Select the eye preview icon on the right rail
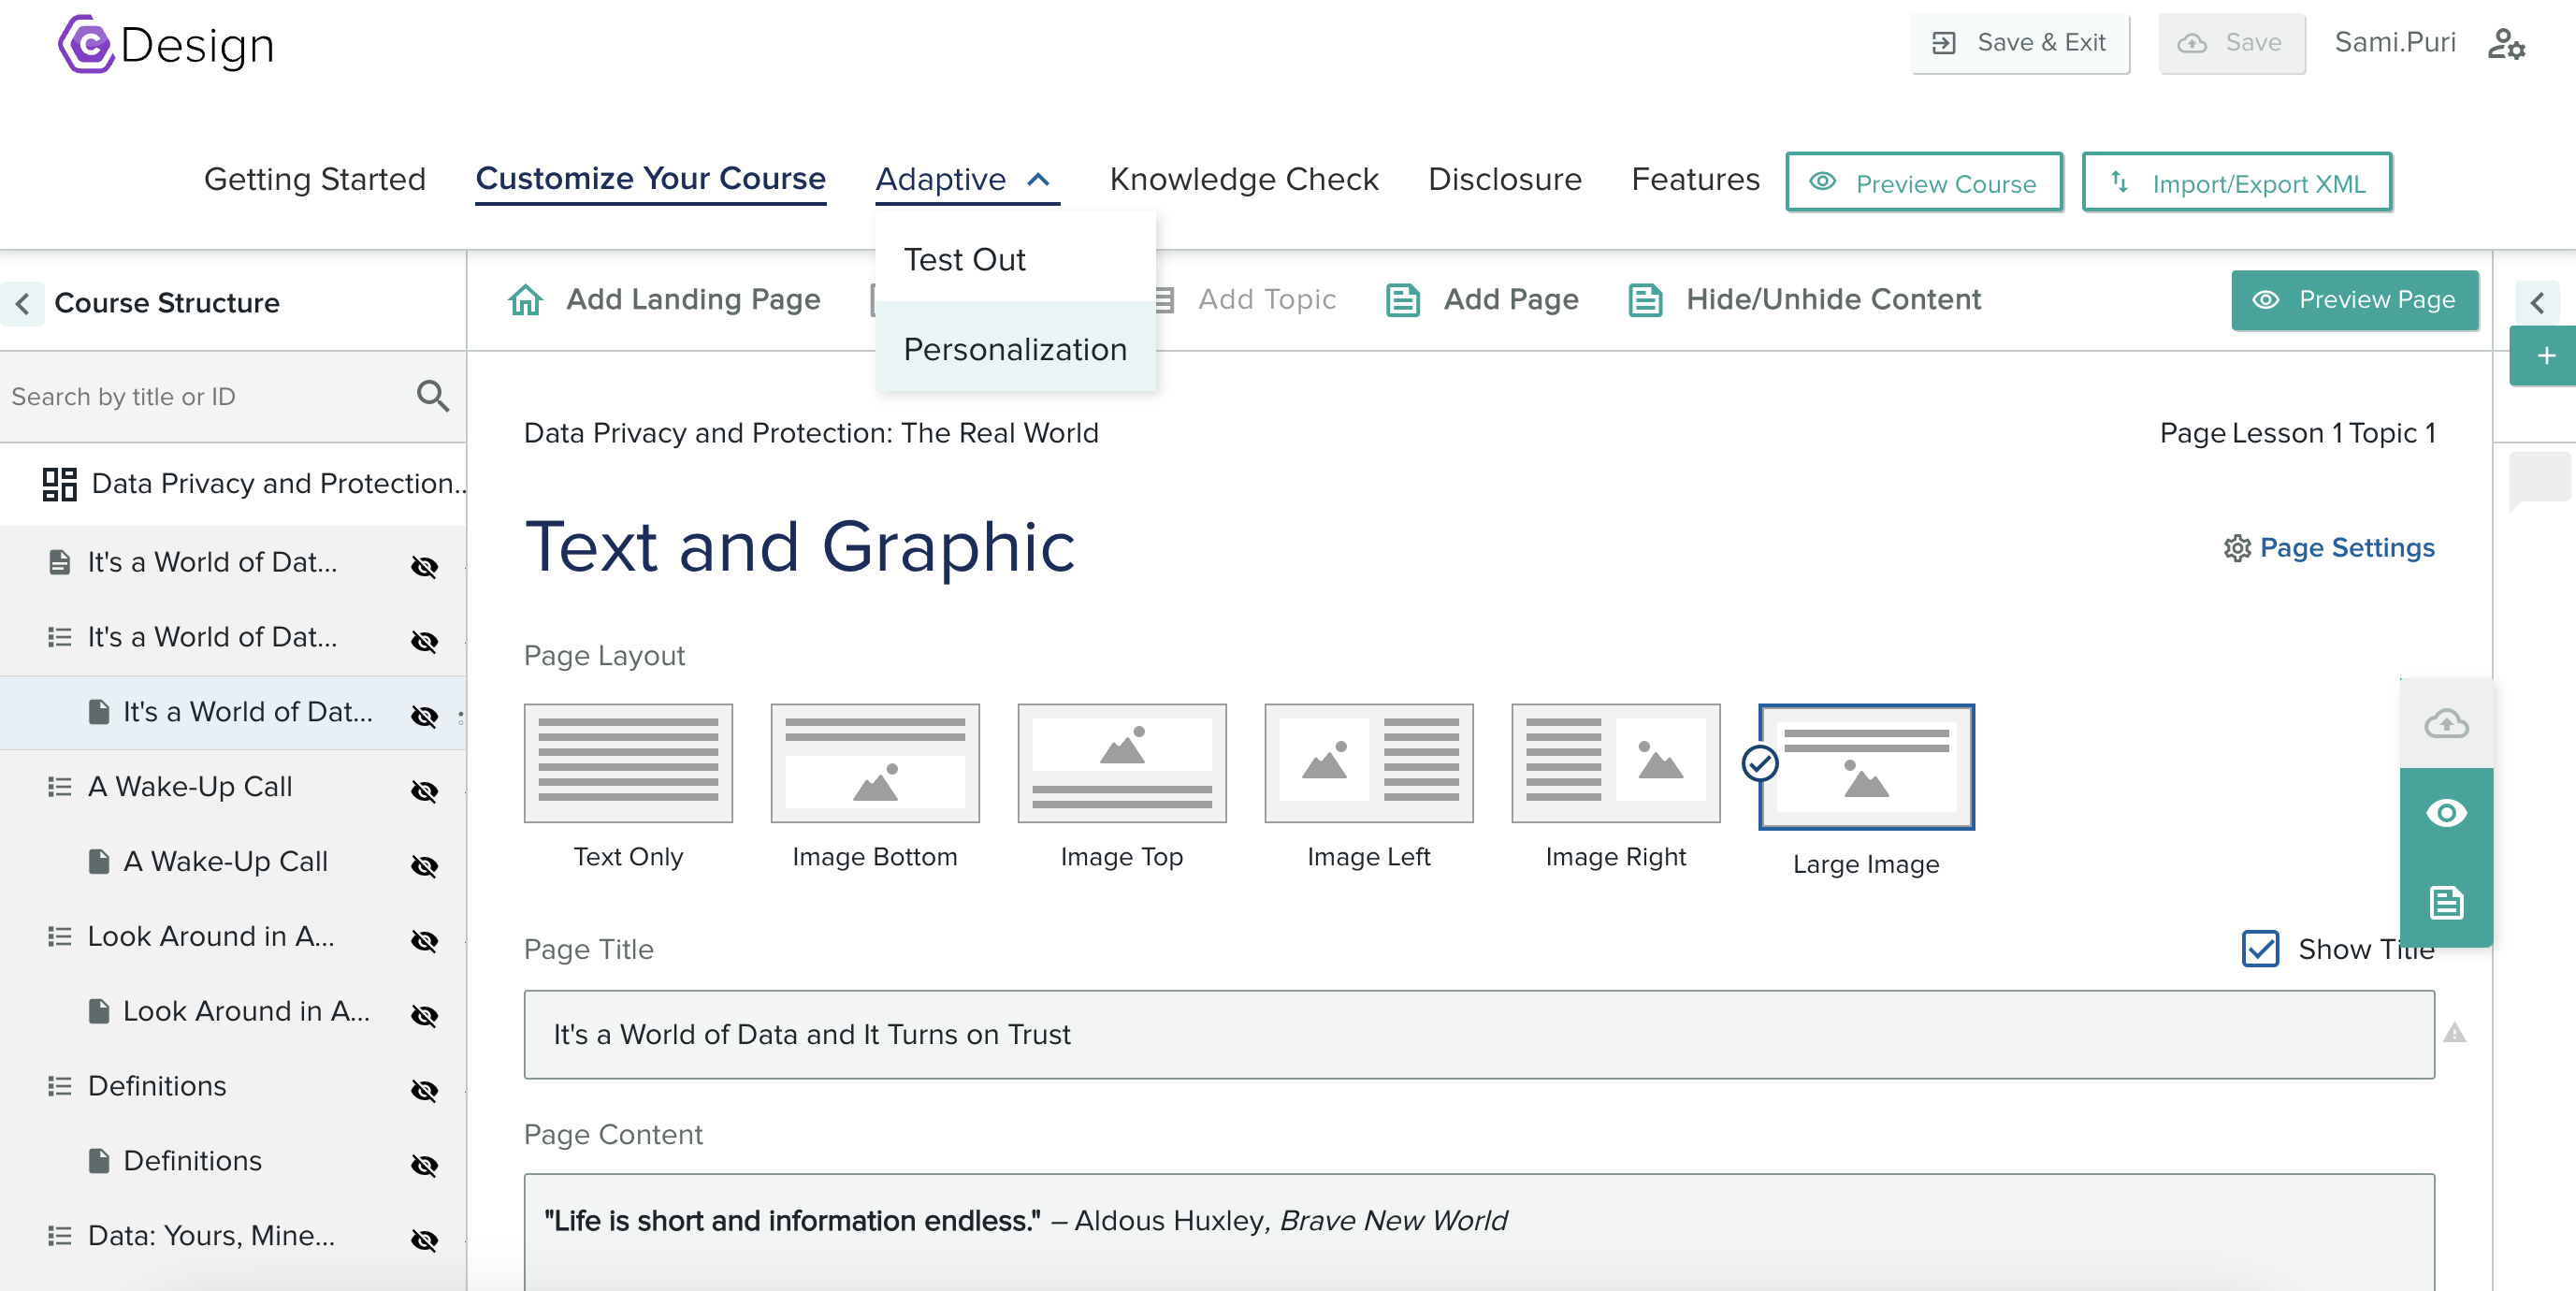Viewport: 2576px width, 1291px height. pyautogui.click(x=2446, y=813)
